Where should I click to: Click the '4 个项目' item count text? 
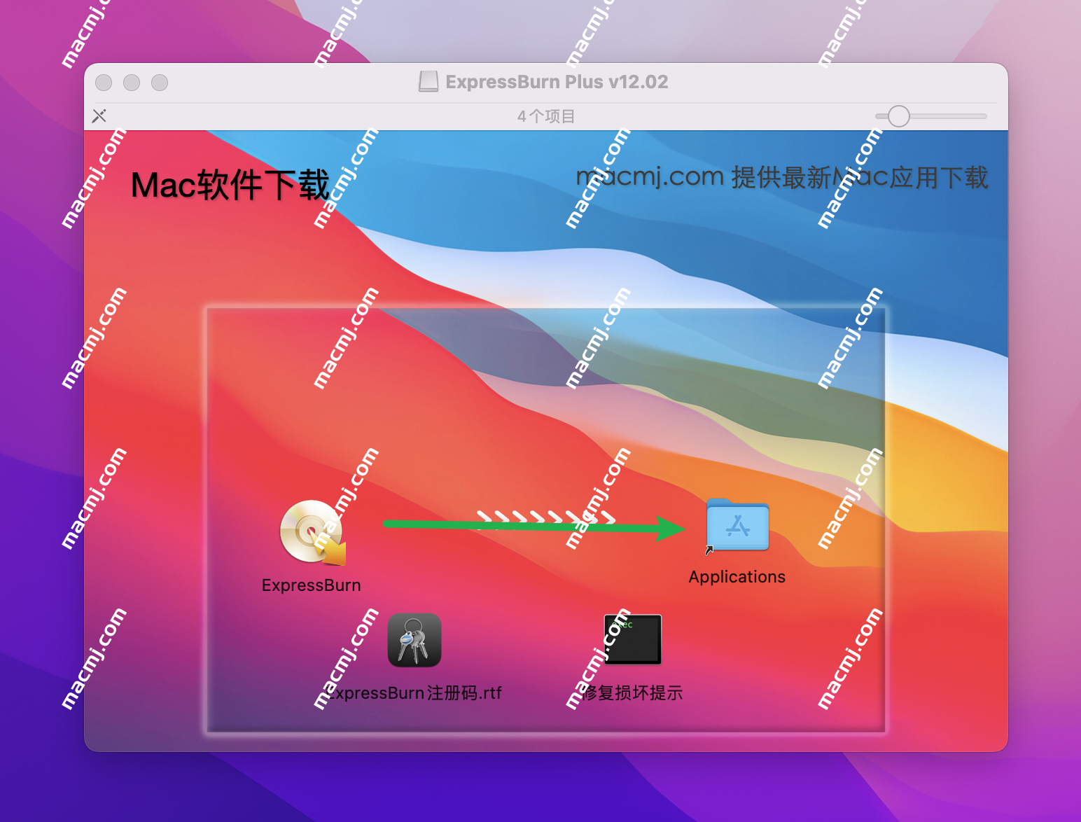(x=546, y=116)
